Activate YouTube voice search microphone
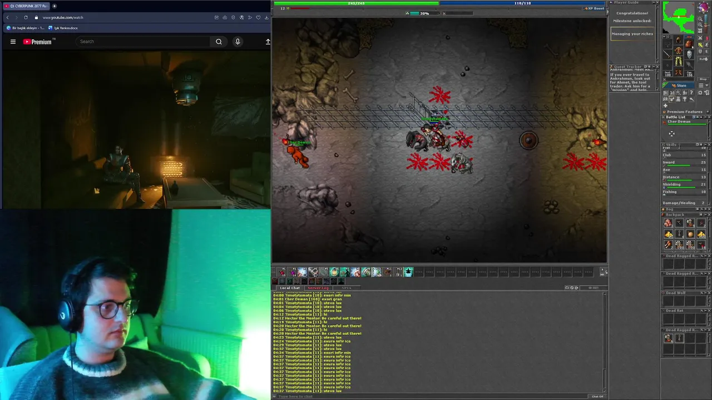This screenshot has height=400, width=712. [238, 42]
